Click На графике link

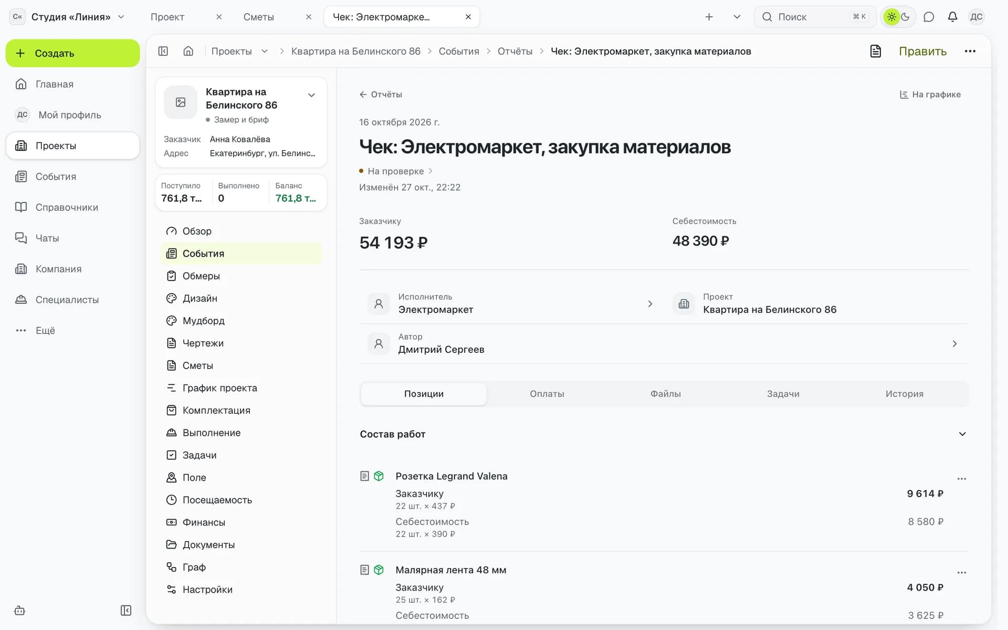click(x=930, y=94)
